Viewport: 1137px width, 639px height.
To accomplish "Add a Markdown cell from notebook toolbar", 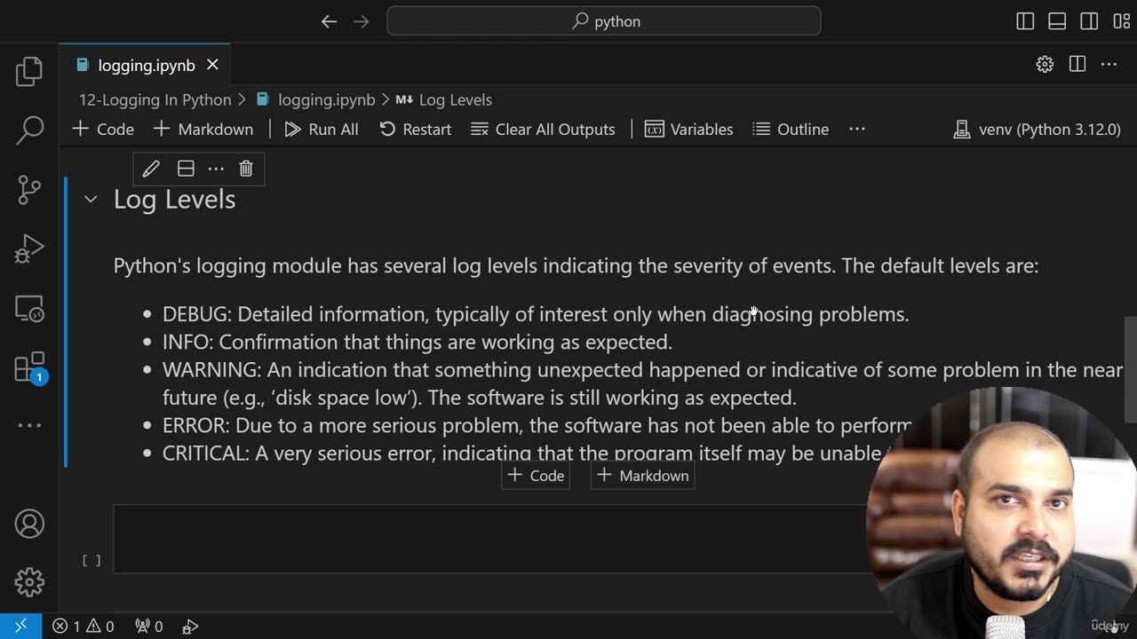I will [203, 129].
